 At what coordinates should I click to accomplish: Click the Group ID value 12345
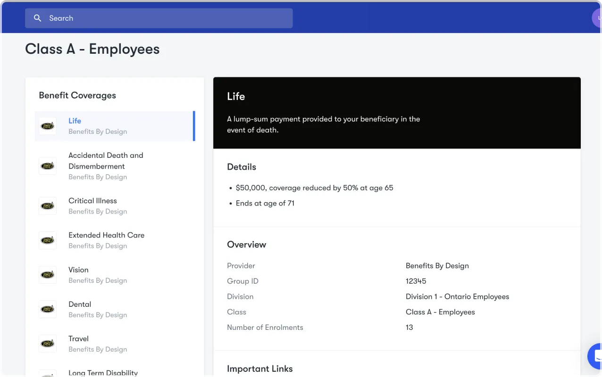click(416, 281)
